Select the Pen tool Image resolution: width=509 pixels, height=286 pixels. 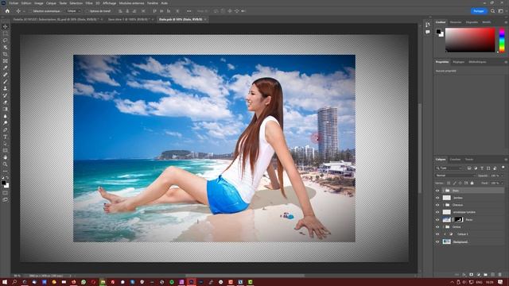(6, 129)
